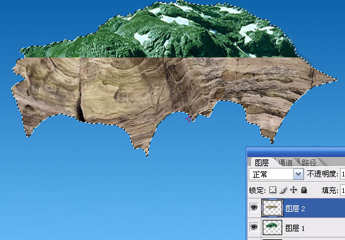The width and height of the screenshot is (345, 240).
Task: Click the layers panel blue title bar
Action: point(296,152)
